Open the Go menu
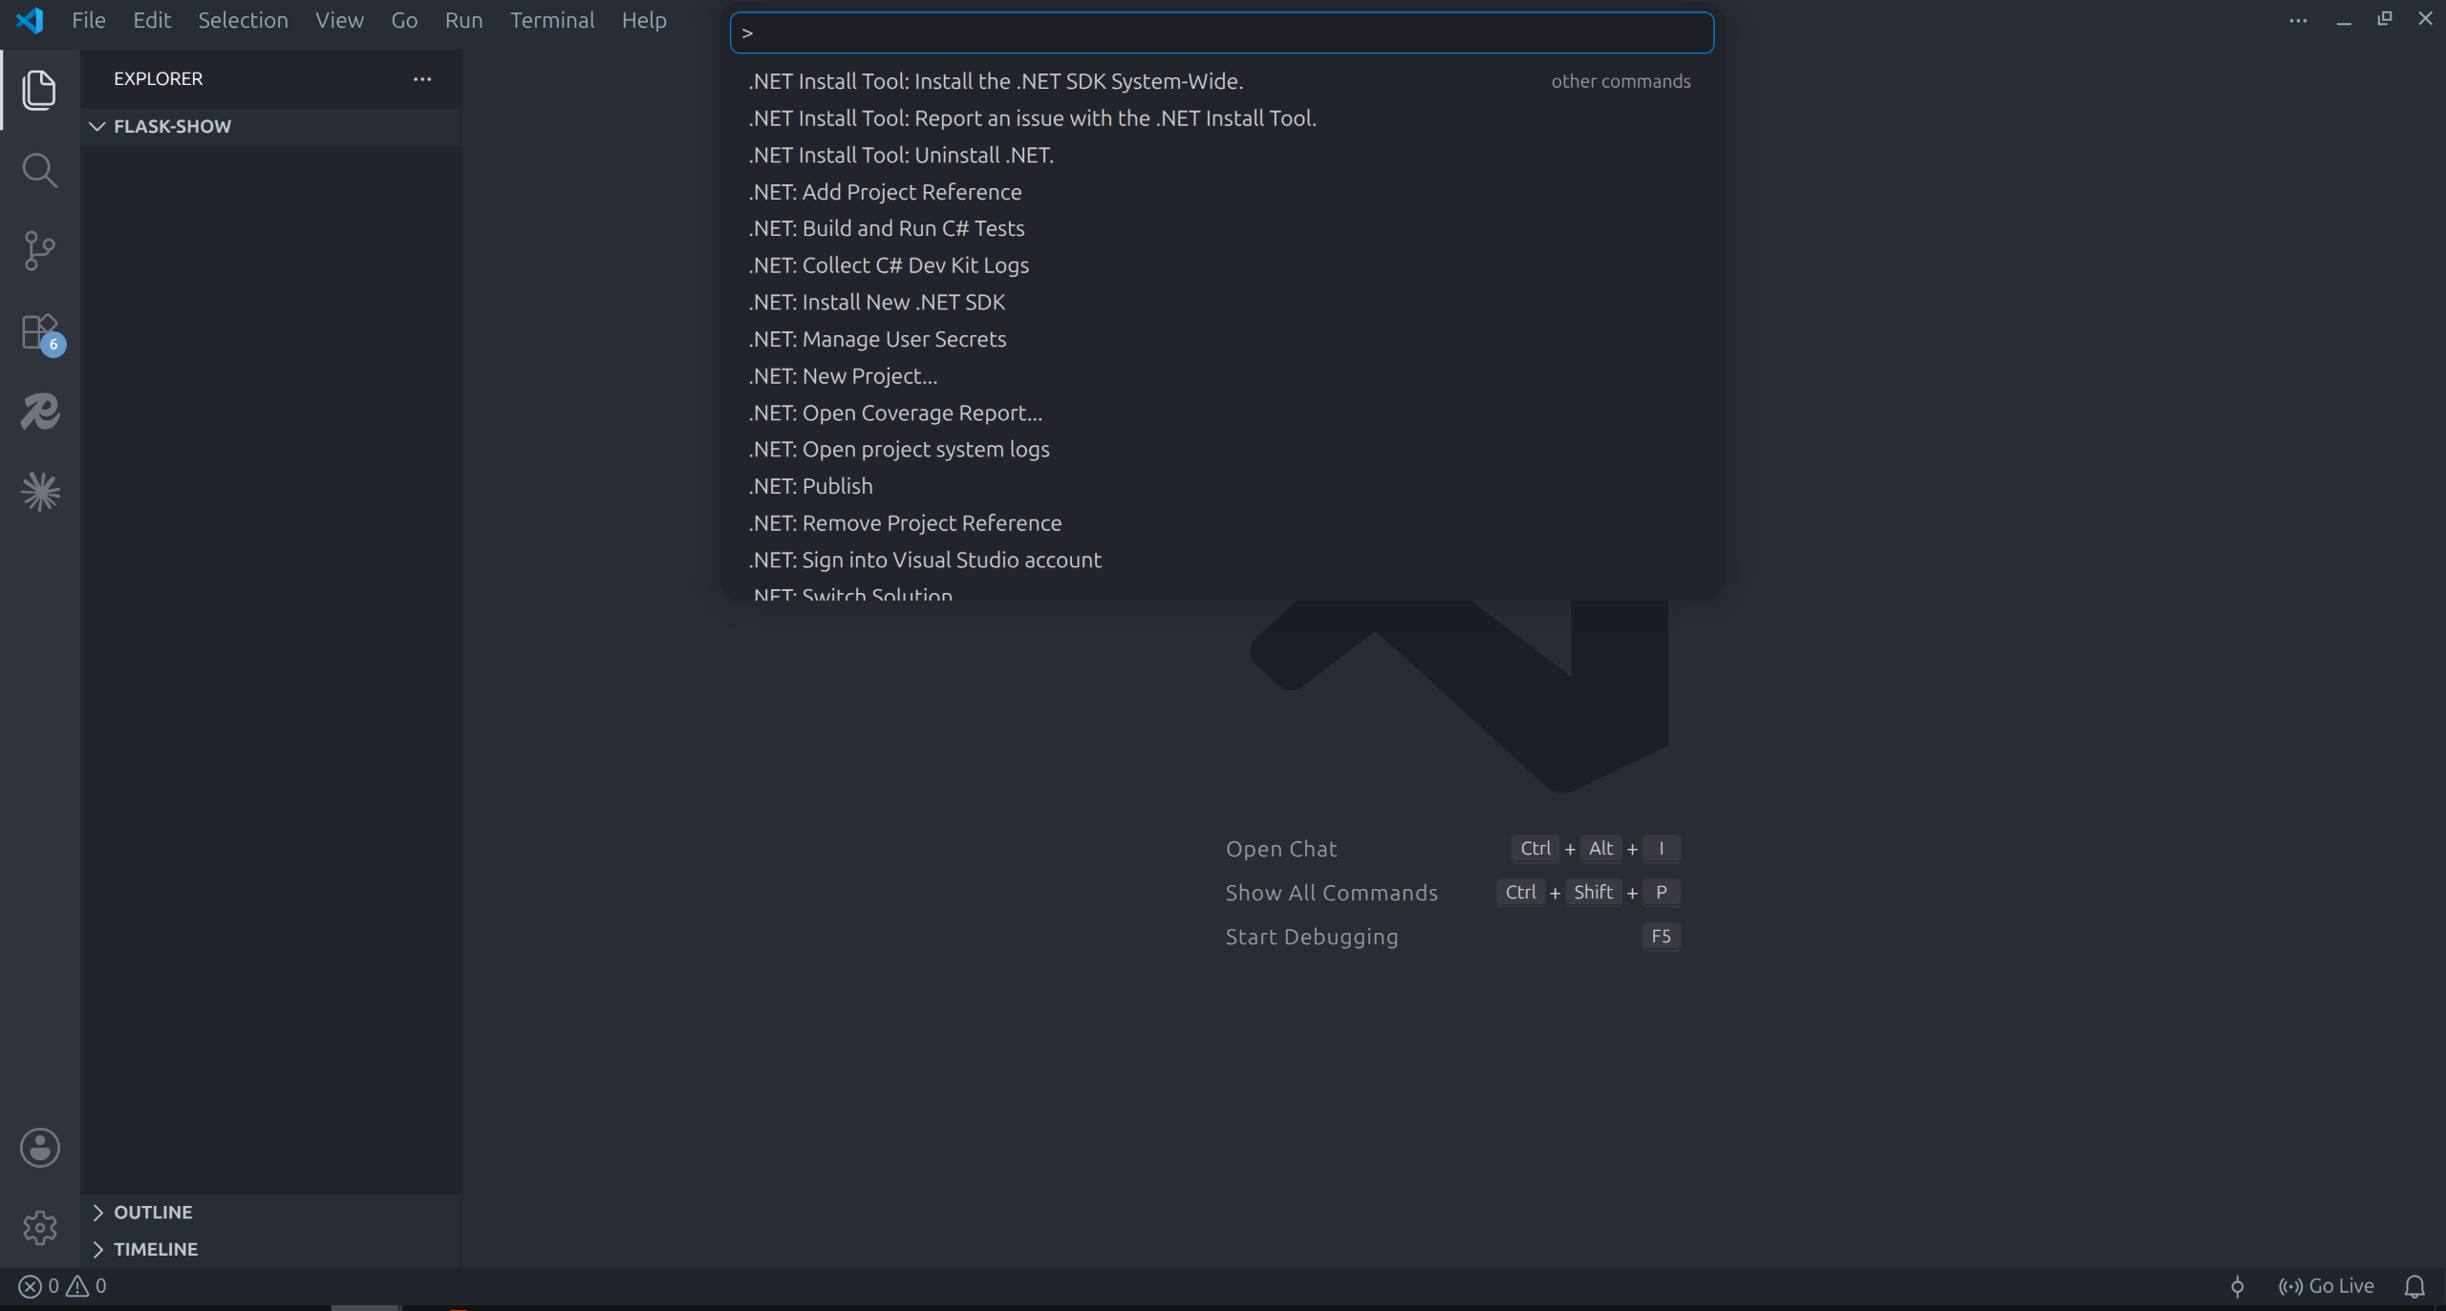 [404, 20]
